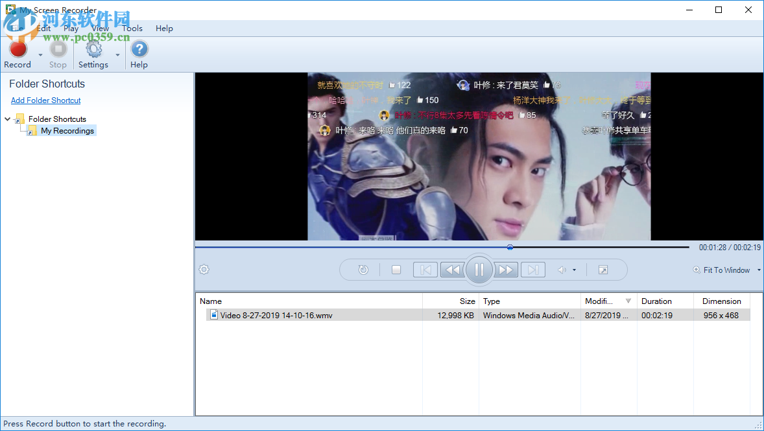Viewport: 764px width, 431px height.
Task: Click the red Record button
Action: [x=18, y=50]
